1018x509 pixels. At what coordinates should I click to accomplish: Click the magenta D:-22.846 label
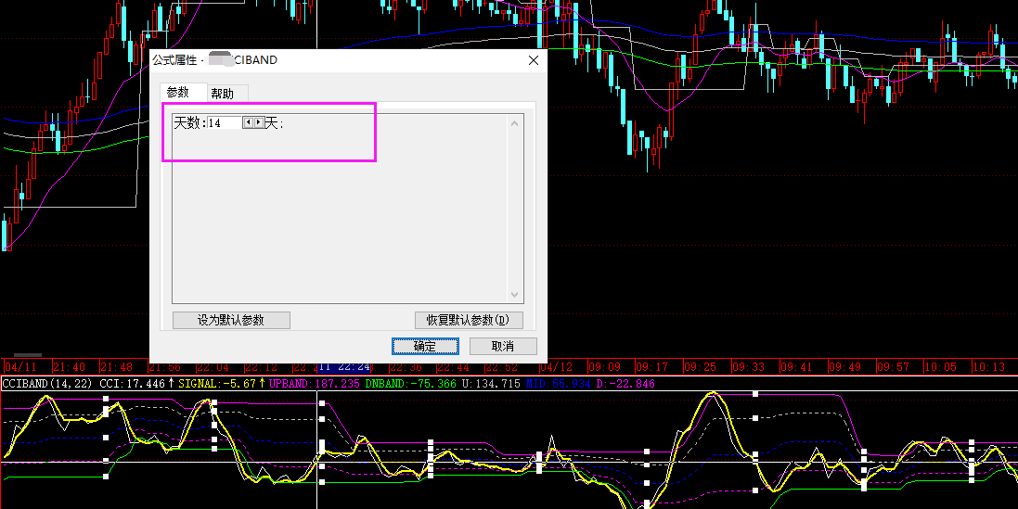[x=625, y=384]
